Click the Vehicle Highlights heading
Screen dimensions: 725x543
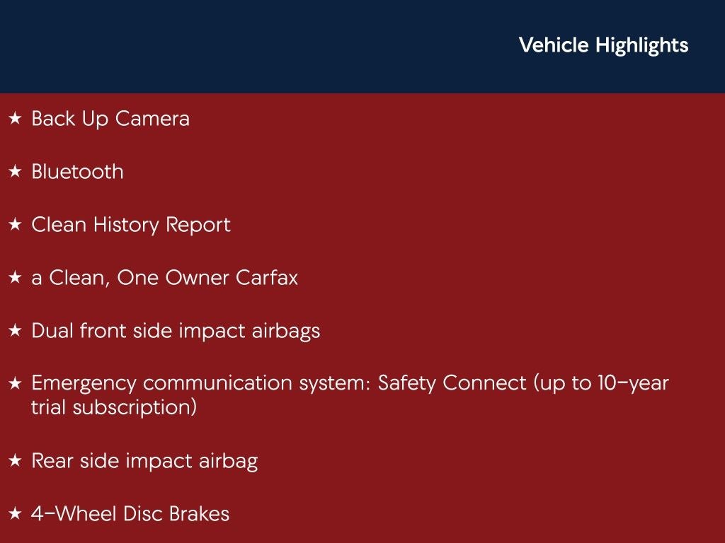(603, 45)
